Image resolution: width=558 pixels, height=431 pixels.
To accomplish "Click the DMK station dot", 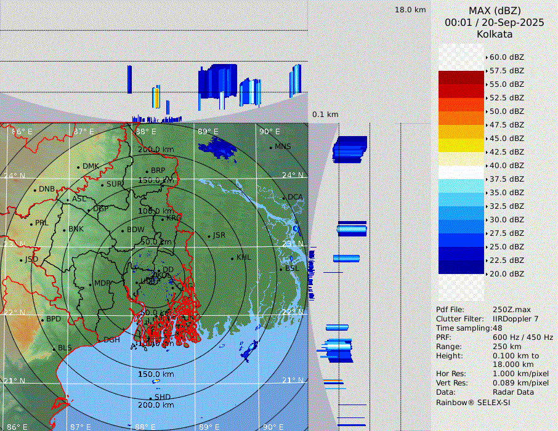I will (78, 167).
